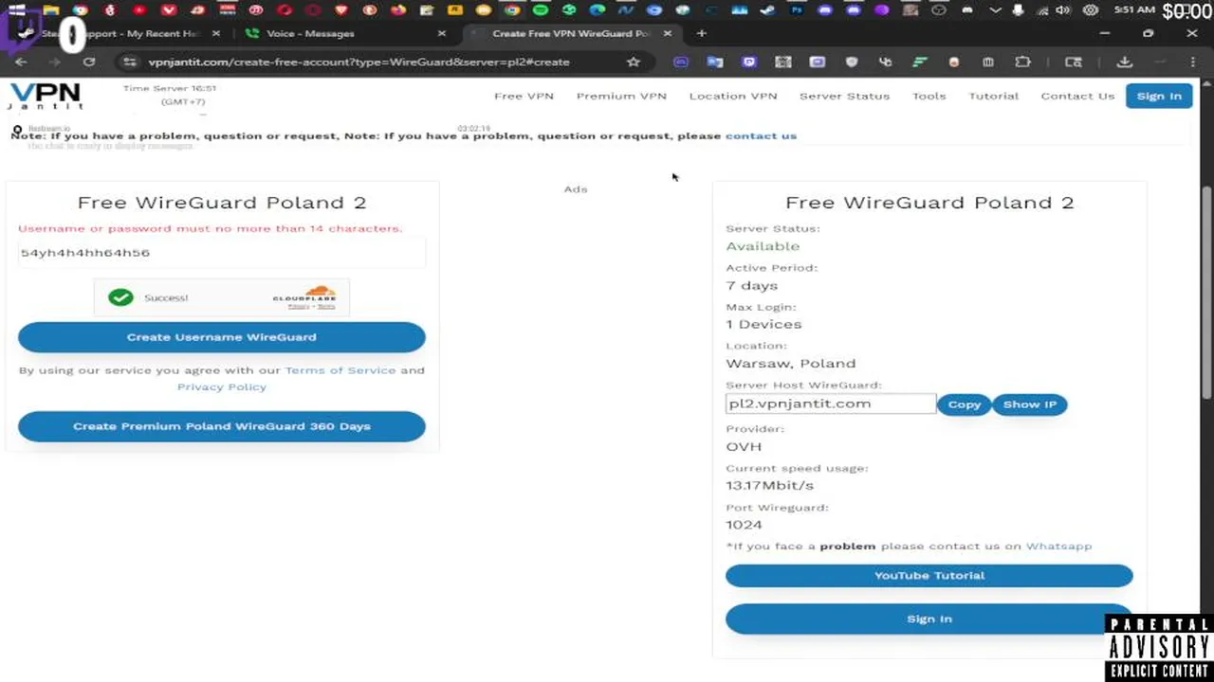Open the Free VPN menu

pos(524,96)
